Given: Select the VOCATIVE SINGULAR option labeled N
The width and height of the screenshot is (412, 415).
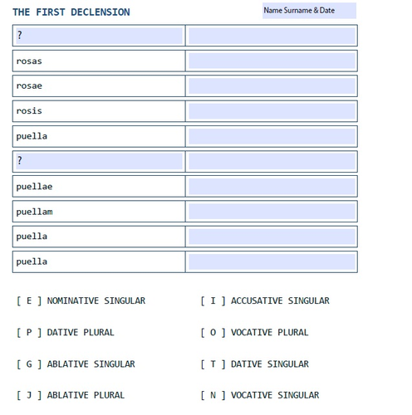Looking at the screenshot, I should [x=260, y=395].
